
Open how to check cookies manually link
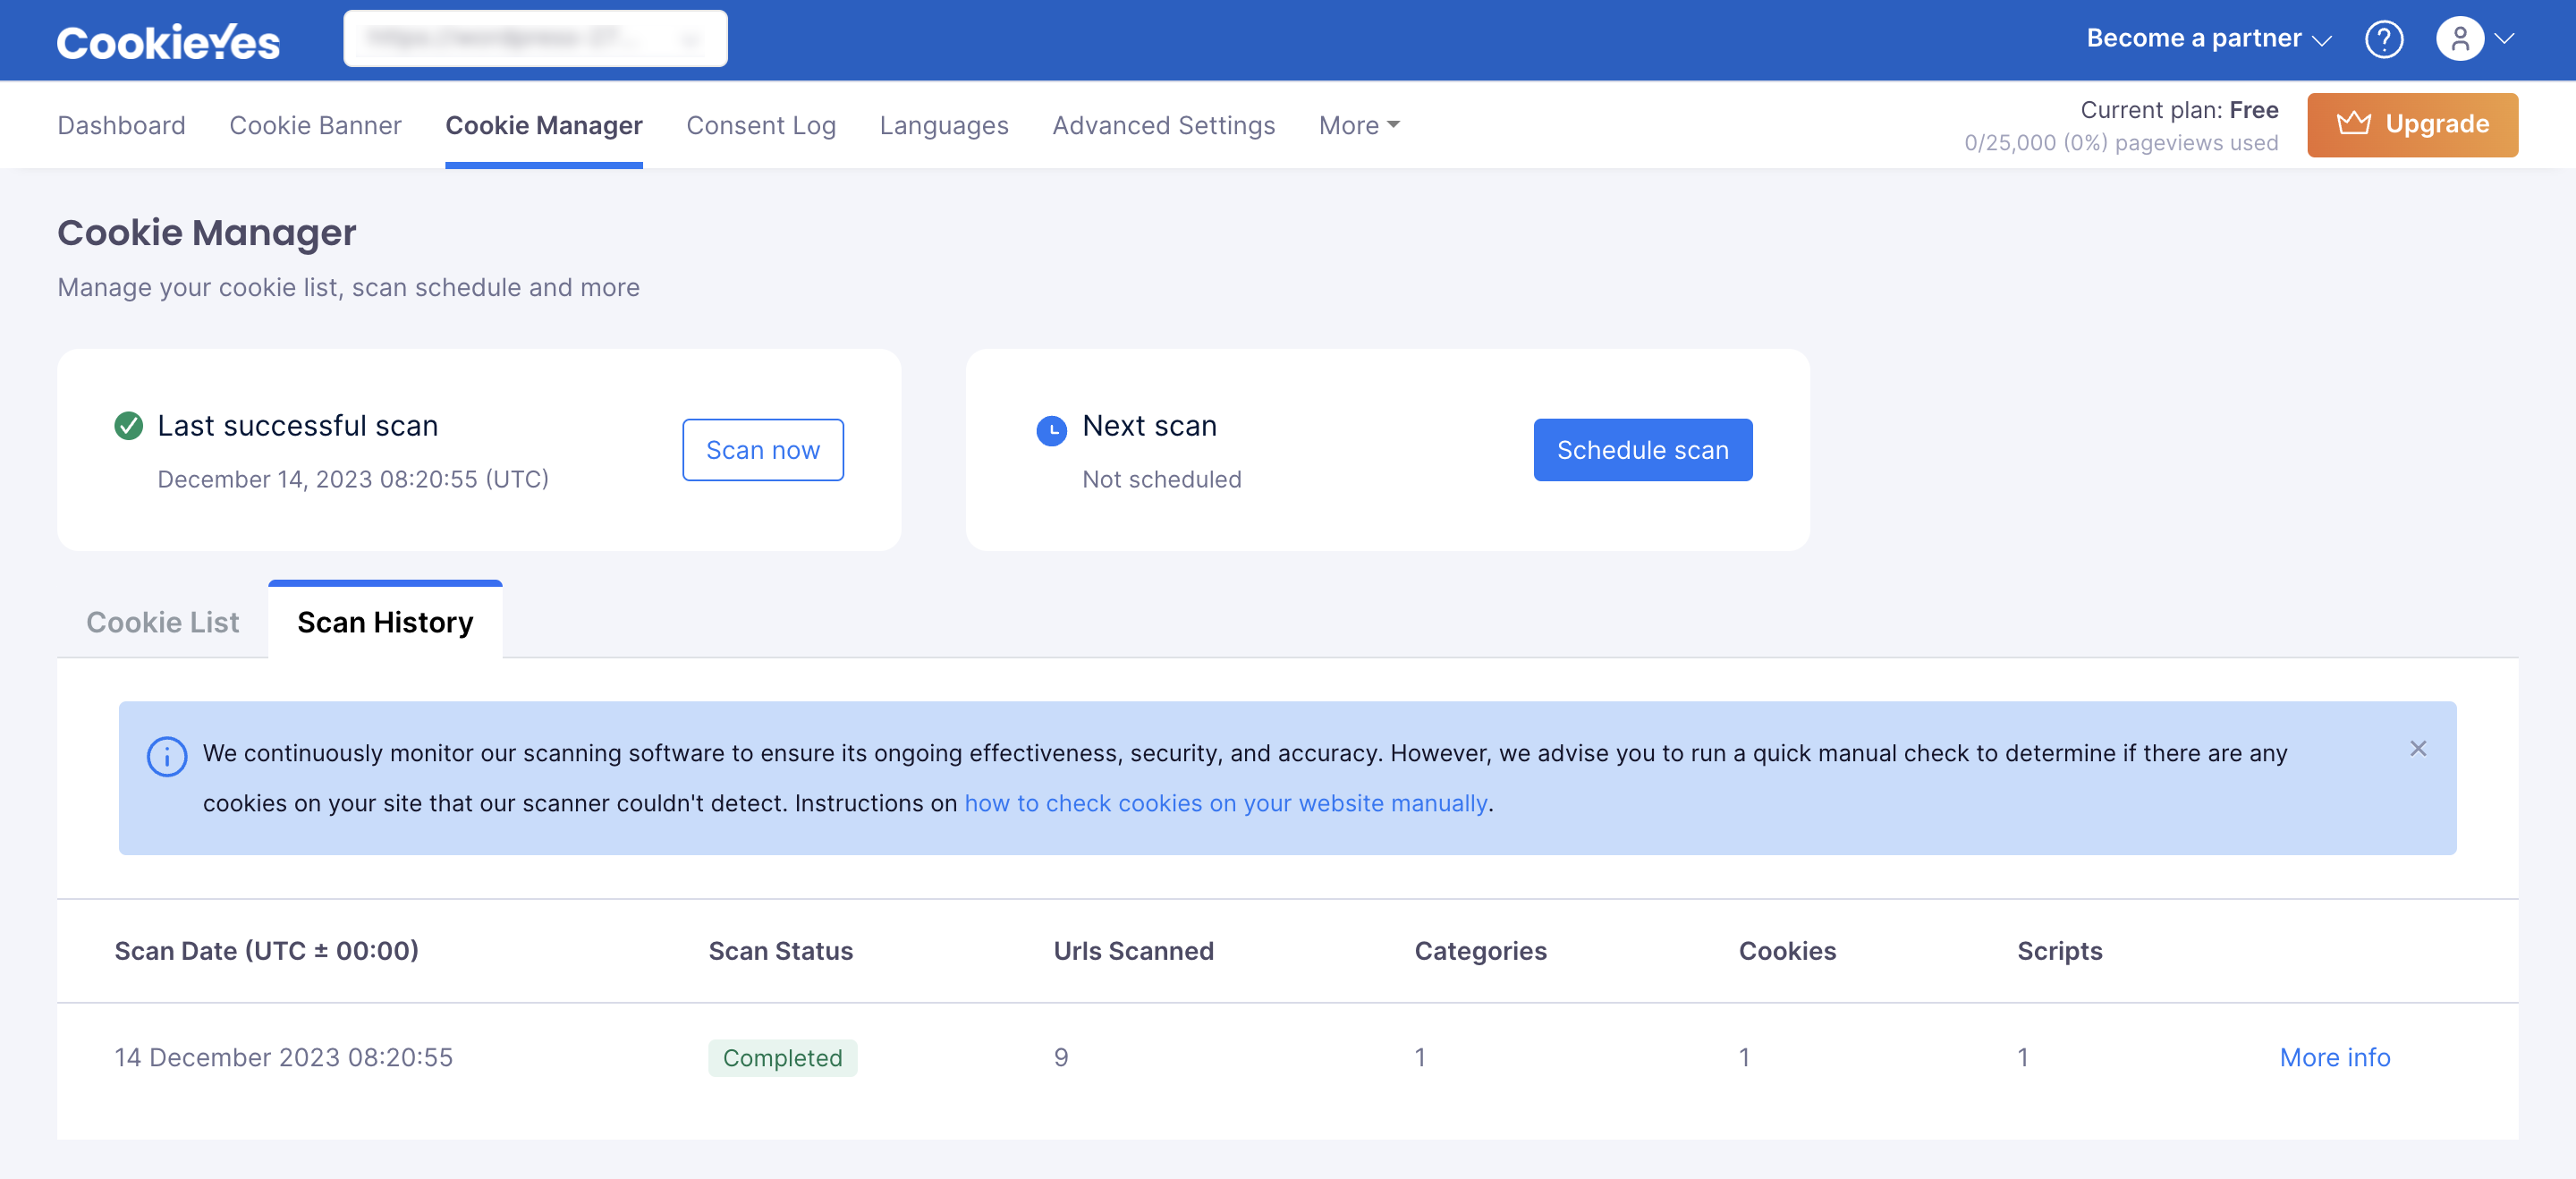[x=1225, y=803]
